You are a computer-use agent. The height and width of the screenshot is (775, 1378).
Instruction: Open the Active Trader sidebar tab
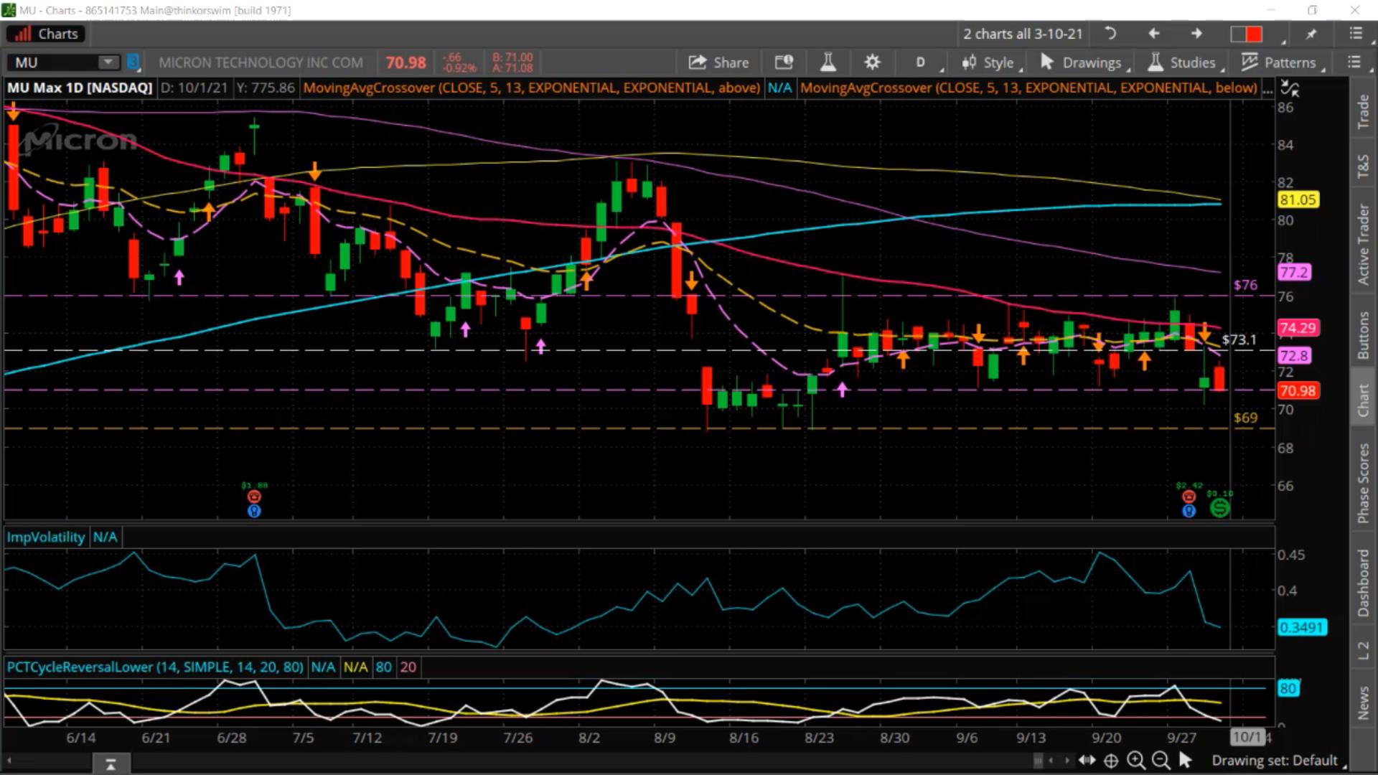1363,245
